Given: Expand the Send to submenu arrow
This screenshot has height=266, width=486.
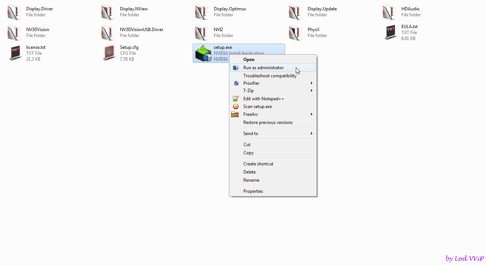Looking at the screenshot, I should (312, 134).
